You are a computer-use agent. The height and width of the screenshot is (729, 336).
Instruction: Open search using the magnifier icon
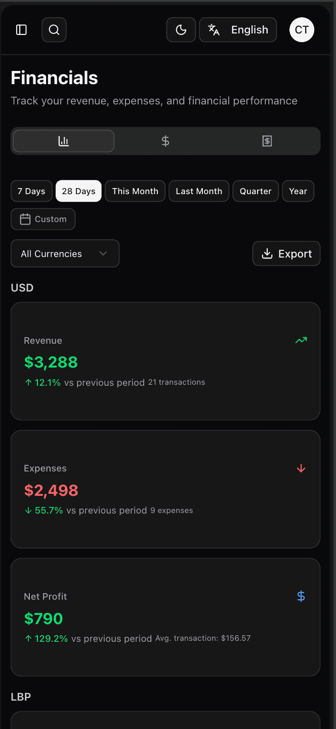point(54,29)
